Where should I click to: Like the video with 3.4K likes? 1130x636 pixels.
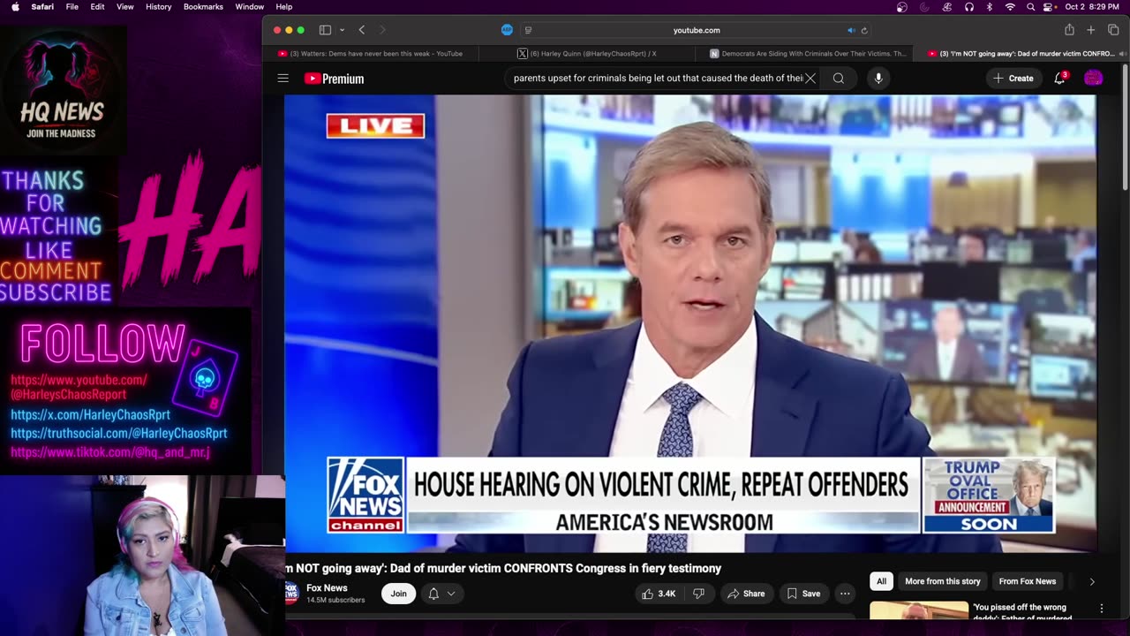click(x=659, y=594)
